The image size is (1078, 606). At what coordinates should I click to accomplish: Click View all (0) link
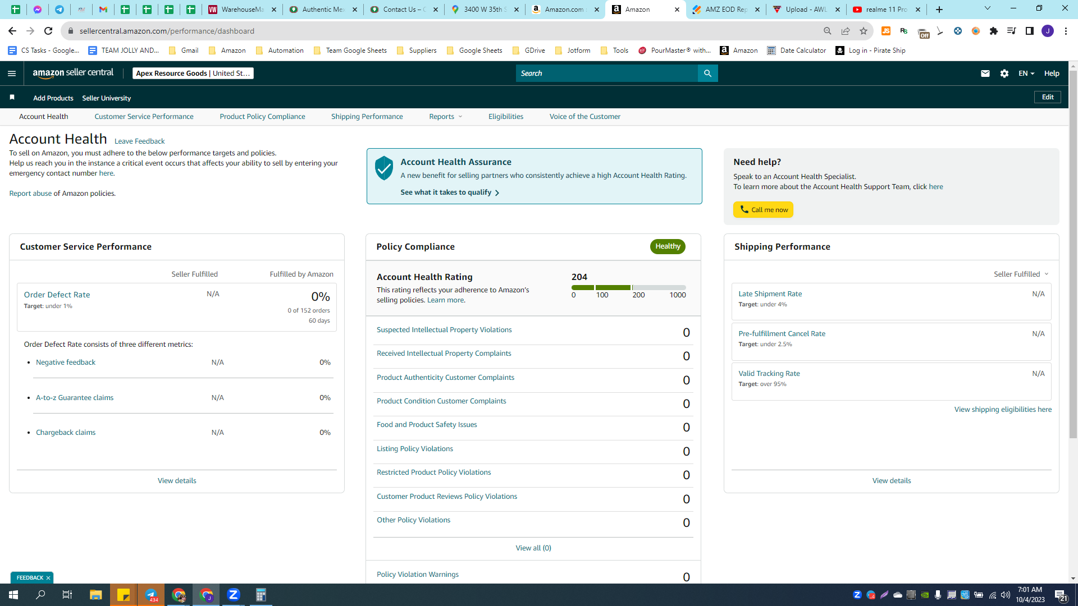click(533, 548)
